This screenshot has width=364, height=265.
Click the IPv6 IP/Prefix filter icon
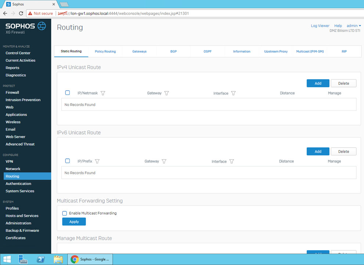pyautogui.click(x=97, y=161)
